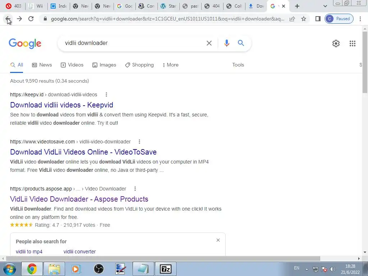The image size is (368, 276).
Task: Switch to the 403 browser tab
Action: pyautogui.click(x=13, y=6)
